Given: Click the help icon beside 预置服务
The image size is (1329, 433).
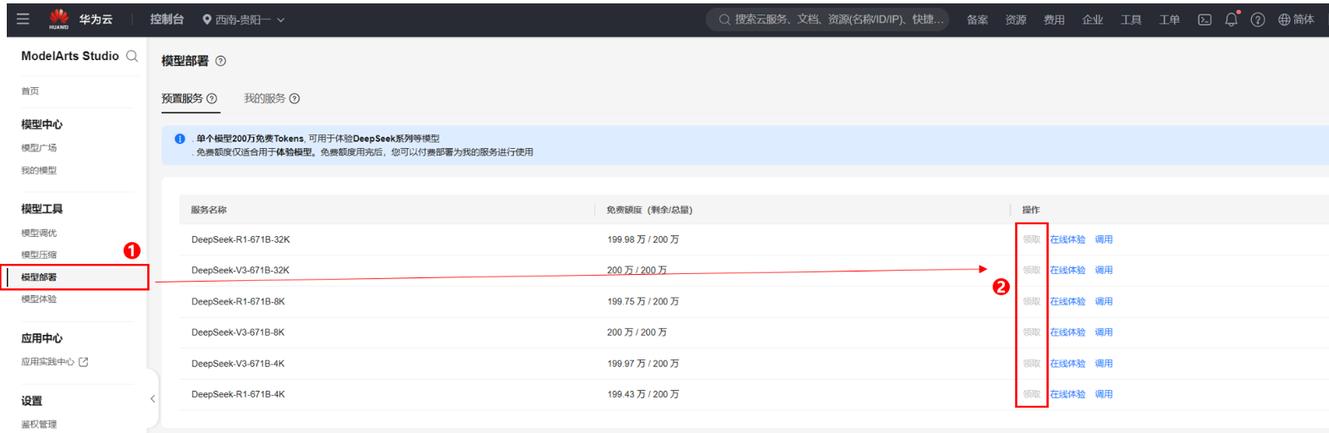Looking at the screenshot, I should tap(212, 99).
